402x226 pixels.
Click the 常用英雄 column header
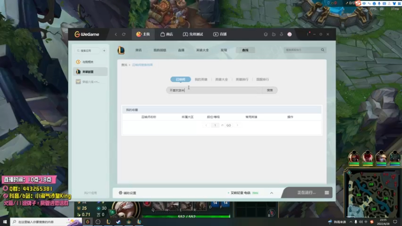coord(251,117)
